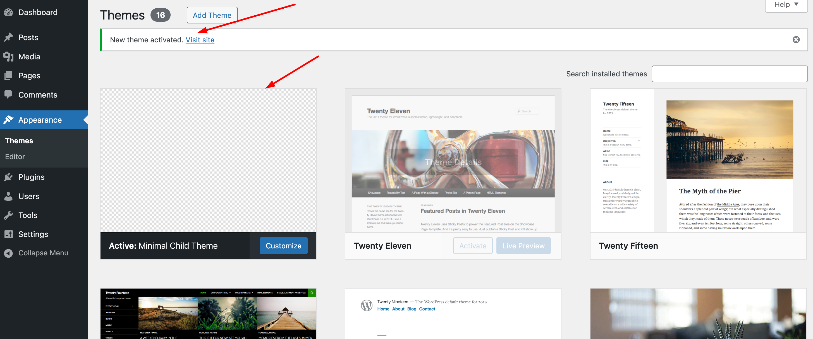Click the Posts pushpin icon
The height and width of the screenshot is (339, 813).
9,37
